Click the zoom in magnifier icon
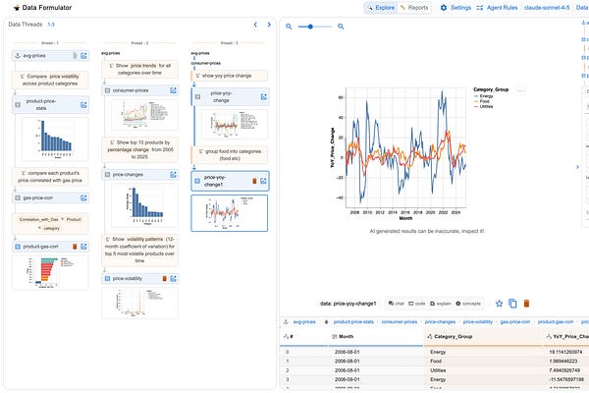The height and width of the screenshot is (393, 589). [341, 27]
